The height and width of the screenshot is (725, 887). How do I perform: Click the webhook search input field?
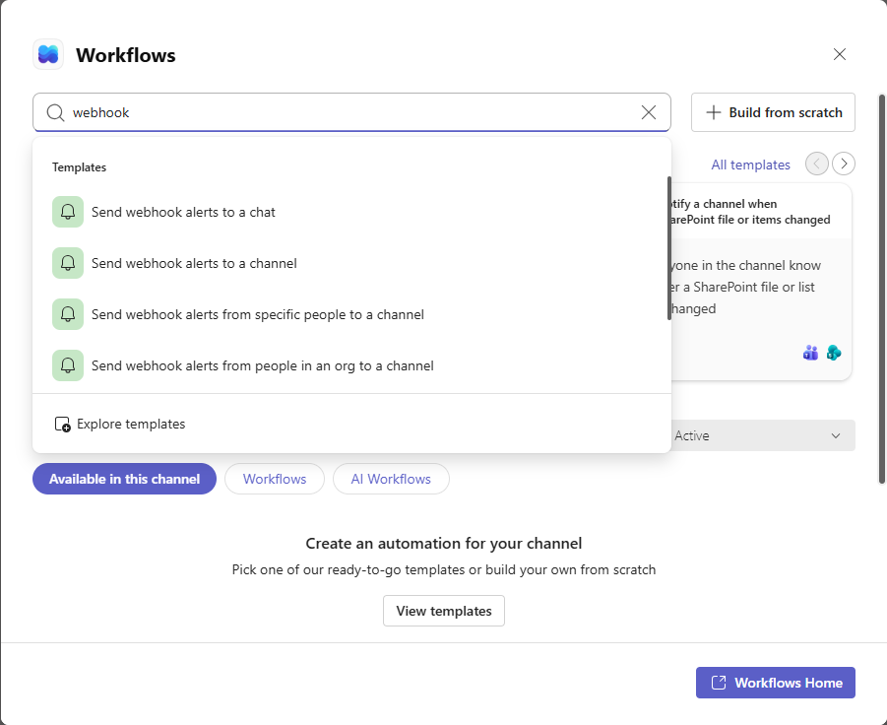(x=351, y=112)
